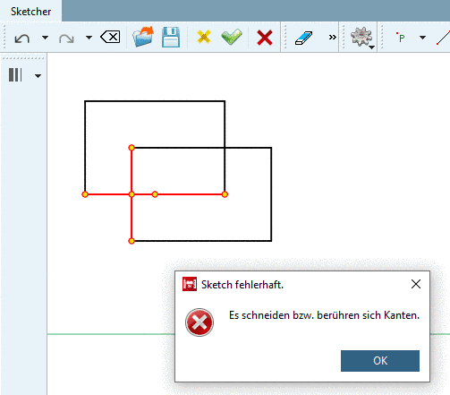Click the Redo arrow icon

(66, 39)
